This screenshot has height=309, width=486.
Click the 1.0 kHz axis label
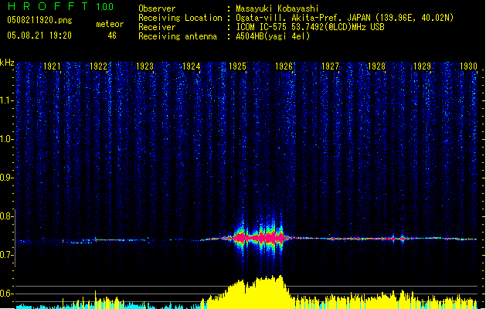coord(6,139)
